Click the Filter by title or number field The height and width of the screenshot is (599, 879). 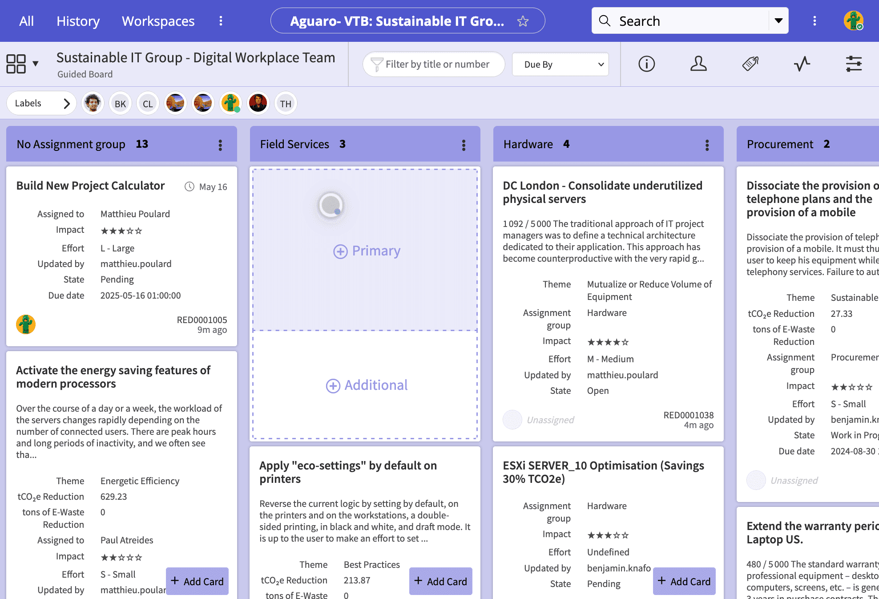tap(433, 64)
